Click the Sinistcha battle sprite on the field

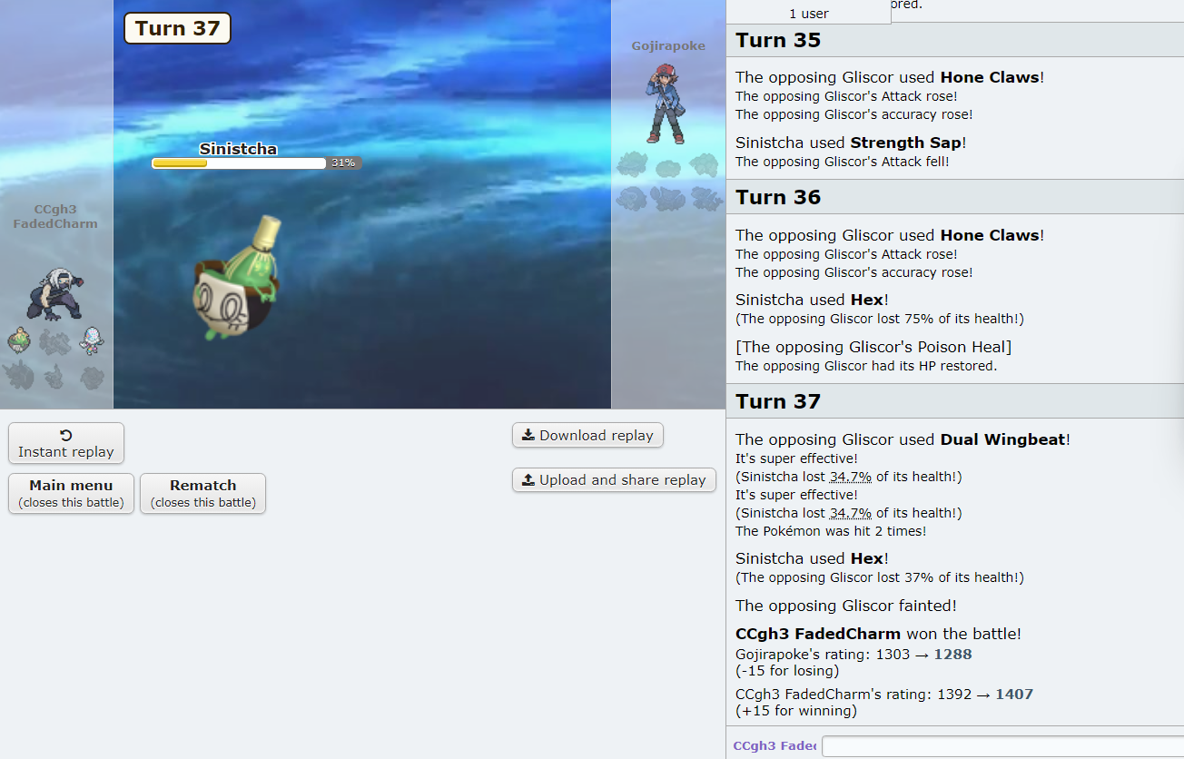236,277
